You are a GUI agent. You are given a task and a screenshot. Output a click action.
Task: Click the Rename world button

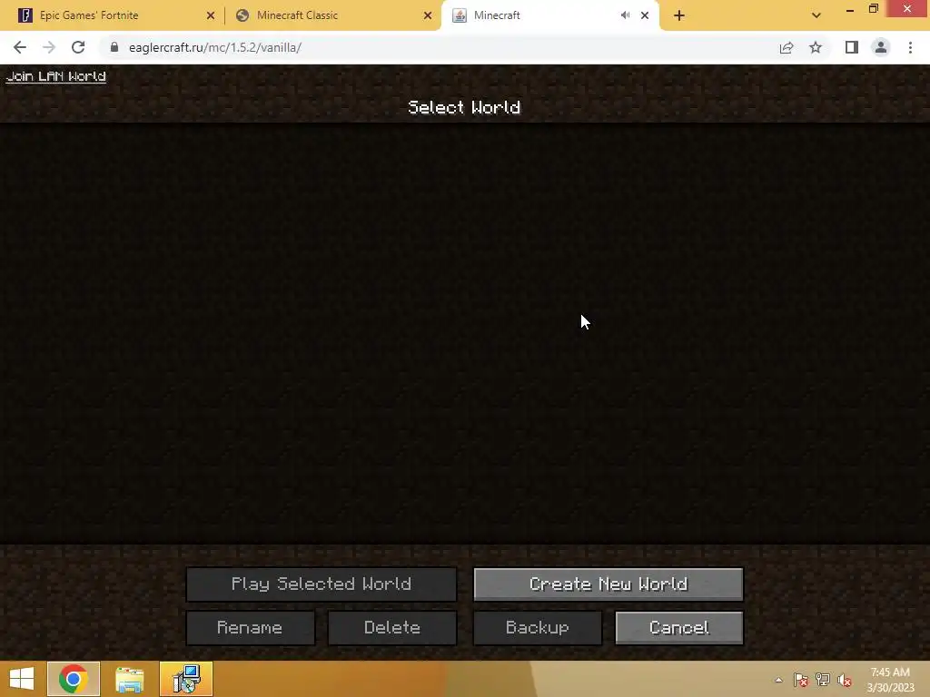point(251,628)
